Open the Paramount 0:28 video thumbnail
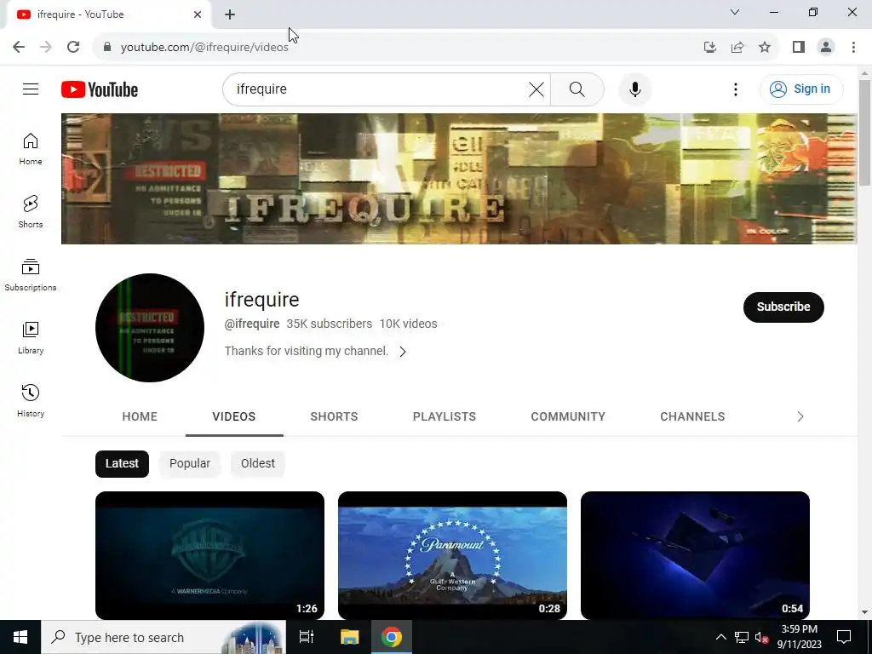The image size is (872, 654). tap(453, 555)
